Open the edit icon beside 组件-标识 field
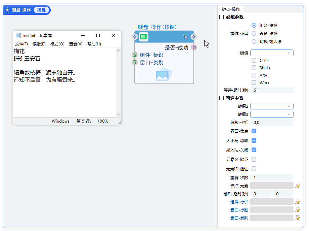This screenshot has width=309, height=231. click(x=297, y=202)
